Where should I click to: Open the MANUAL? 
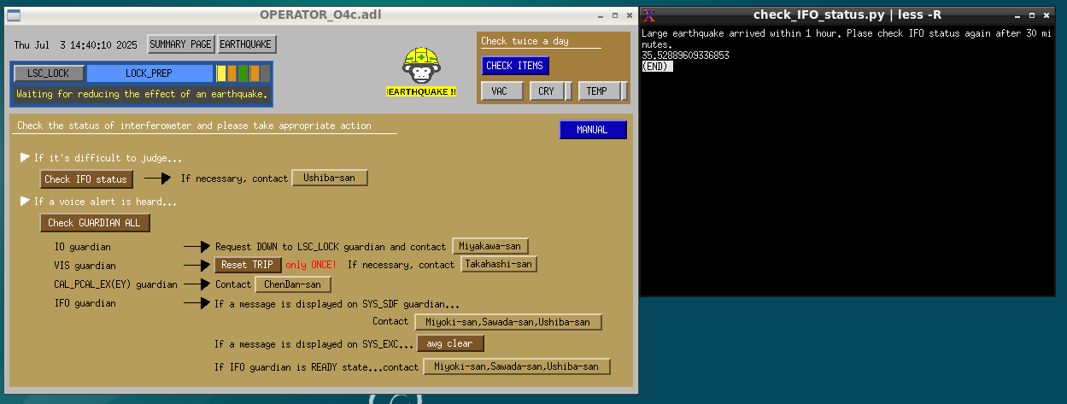click(x=593, y=130)
